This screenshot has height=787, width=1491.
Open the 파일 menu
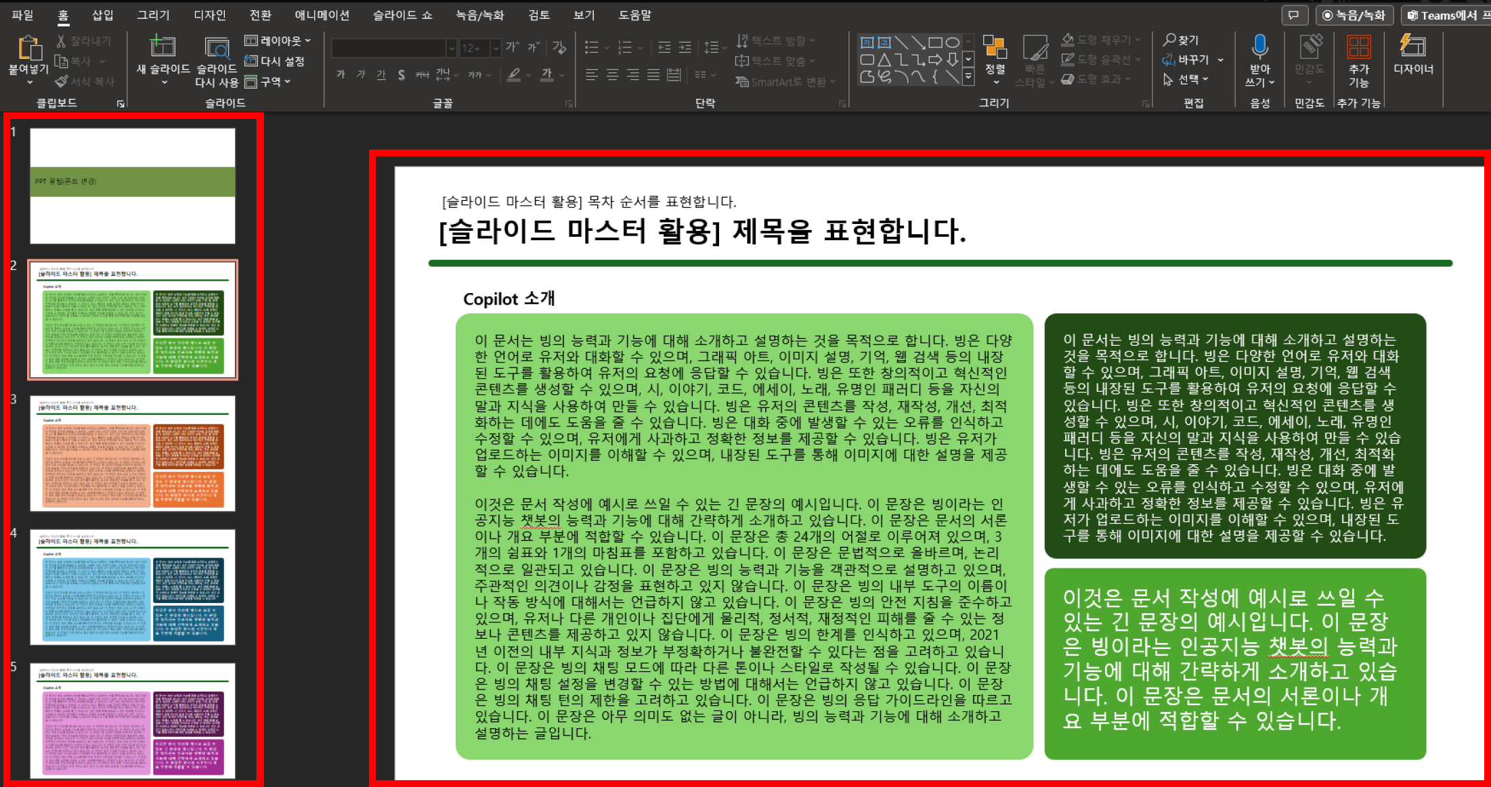(22, 15)
